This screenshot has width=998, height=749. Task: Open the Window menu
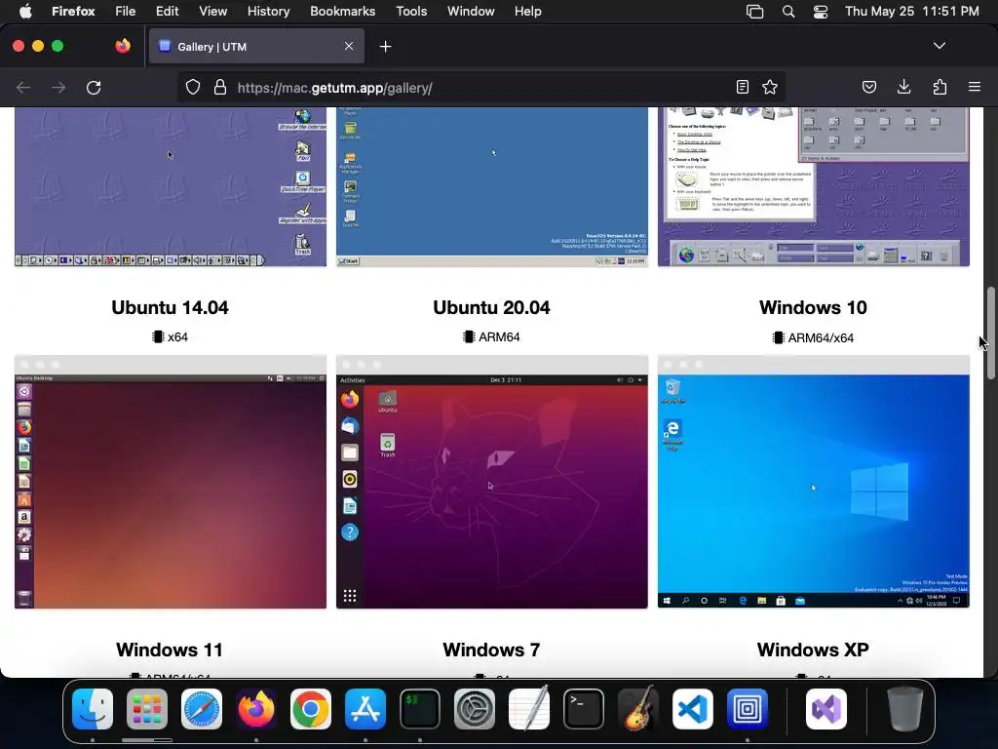pos(471,12)
